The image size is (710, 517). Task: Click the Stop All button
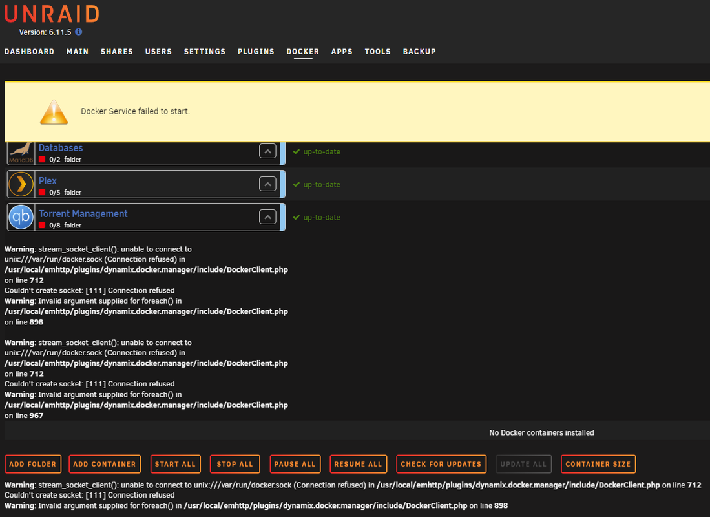pos(235,464)
